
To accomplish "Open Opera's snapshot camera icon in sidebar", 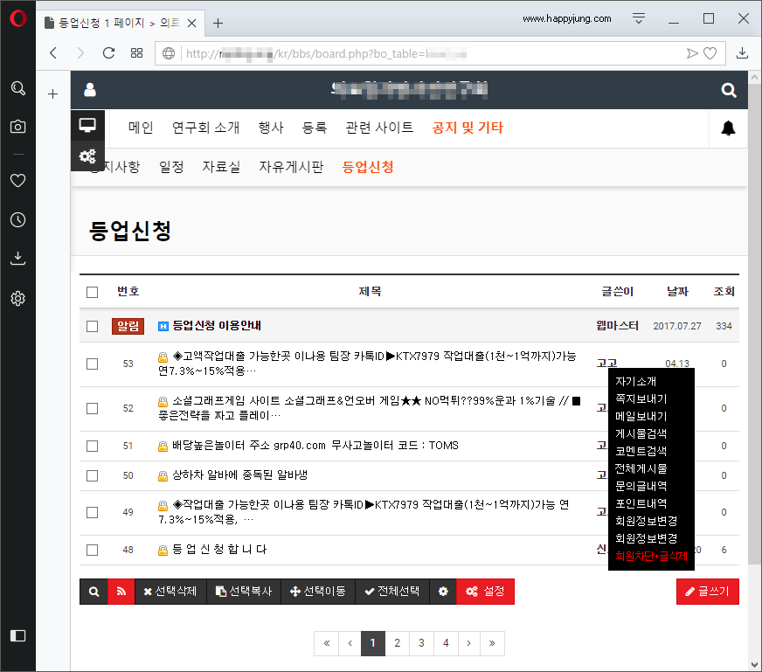I will [17, 127].
